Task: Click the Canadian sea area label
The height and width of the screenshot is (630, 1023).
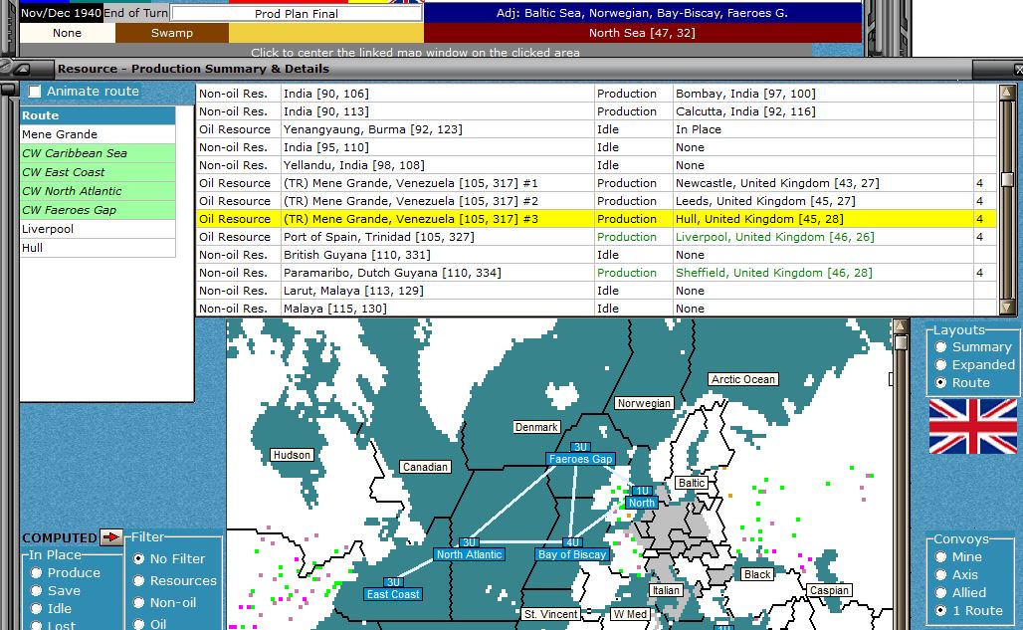Action: coord(425,467)
